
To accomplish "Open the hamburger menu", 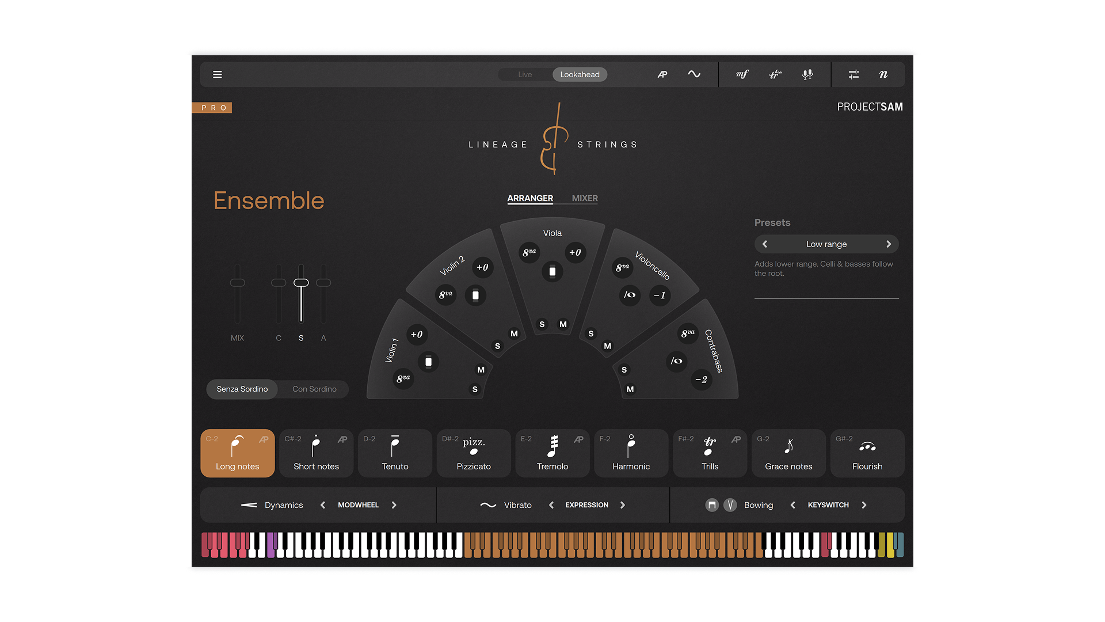I will tap(218, 74).
